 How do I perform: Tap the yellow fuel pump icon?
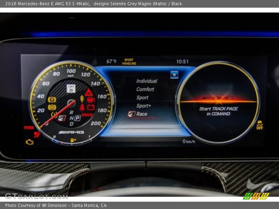73,140
